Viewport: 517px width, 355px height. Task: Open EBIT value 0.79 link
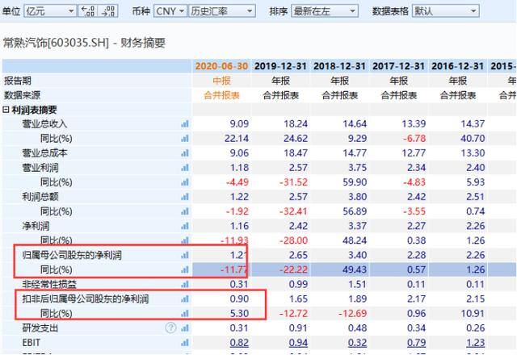417,343
